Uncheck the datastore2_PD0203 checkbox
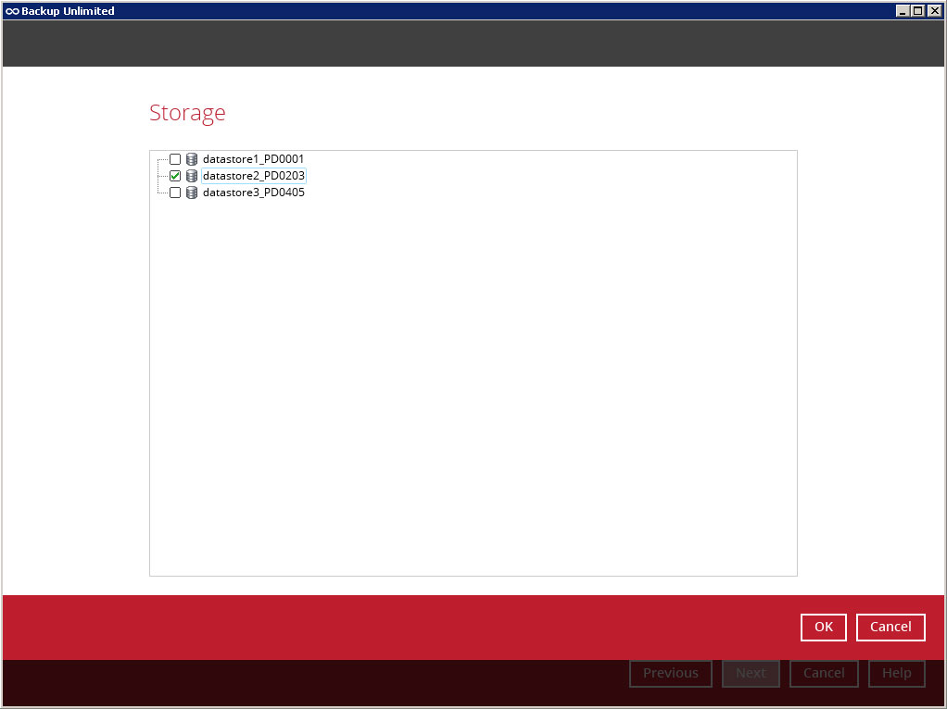The width and height of the screenshot is (947, 709). 175,176
